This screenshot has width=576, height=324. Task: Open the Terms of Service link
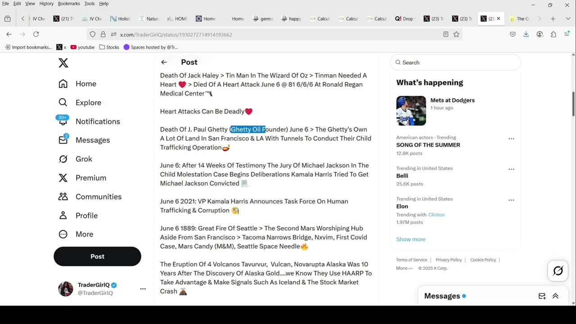(x=411, y=260)
